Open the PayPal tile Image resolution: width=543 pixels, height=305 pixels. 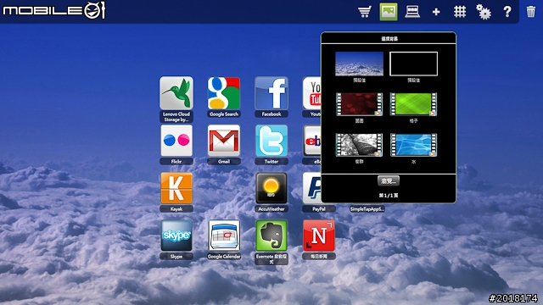coord(312,188)
